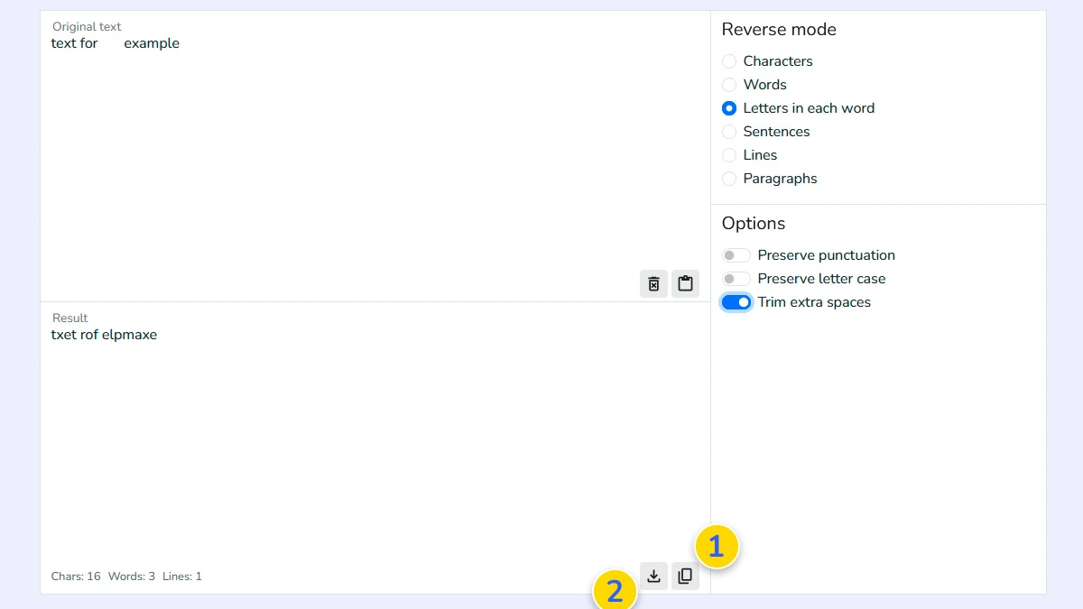Select the Characters reverse mode
The height and width of the screenshot is (609, 1083).
pos(728,60)
